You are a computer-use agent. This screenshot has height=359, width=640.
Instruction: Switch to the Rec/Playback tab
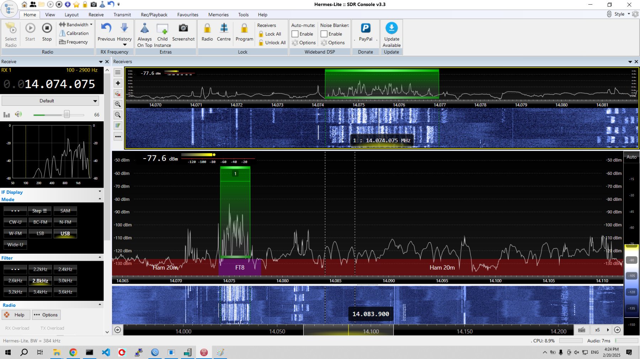154,15
